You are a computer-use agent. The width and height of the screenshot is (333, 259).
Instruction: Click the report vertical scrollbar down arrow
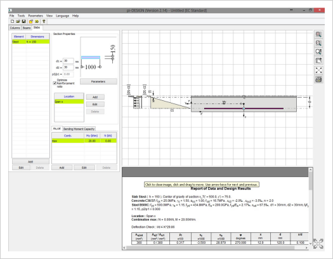point(311,244)
